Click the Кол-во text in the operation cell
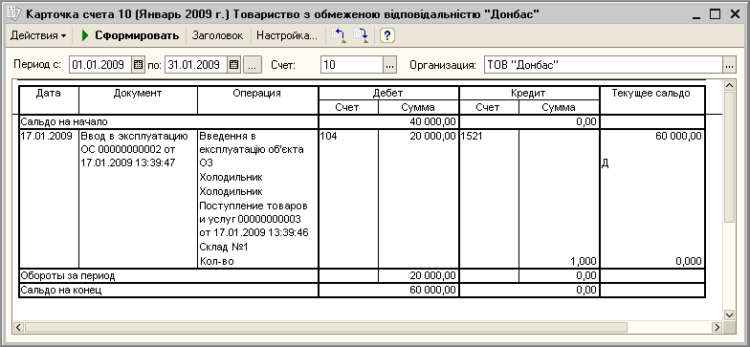 pos(216,262)
